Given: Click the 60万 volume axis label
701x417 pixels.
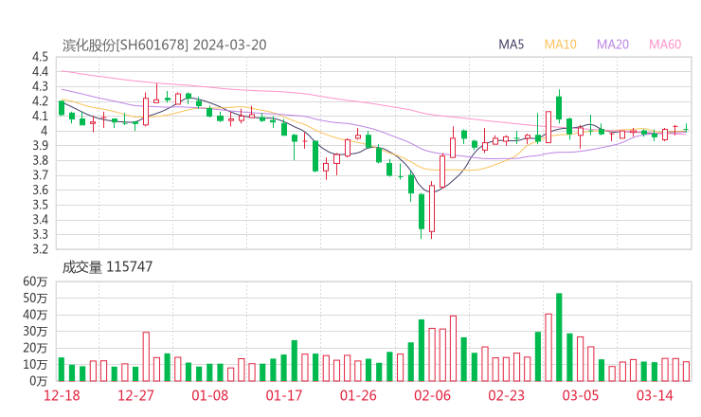Looking at the screenshot, I should [35, 281].
